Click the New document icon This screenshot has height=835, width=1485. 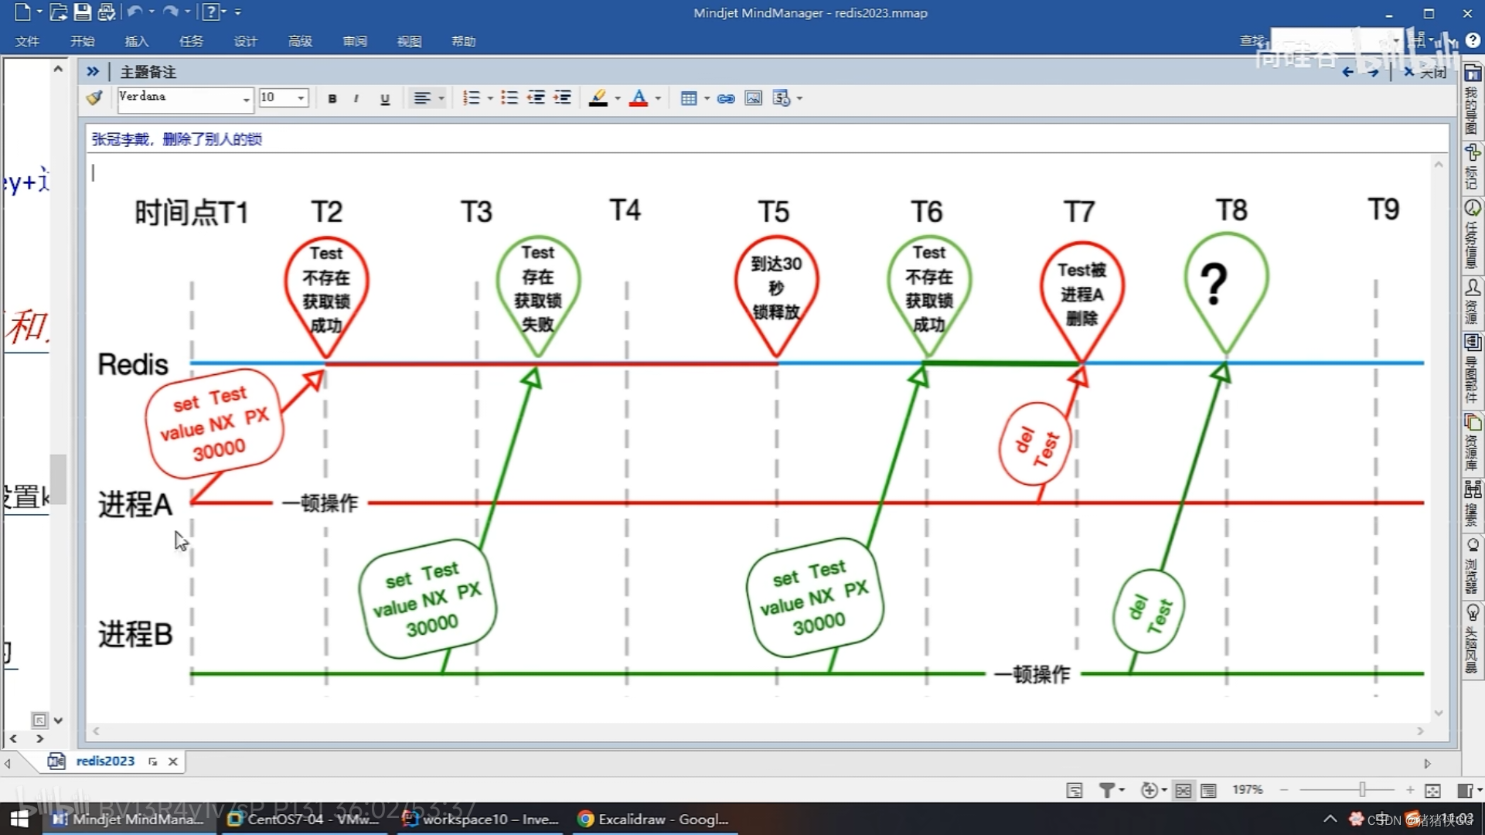tap(22, 12)
